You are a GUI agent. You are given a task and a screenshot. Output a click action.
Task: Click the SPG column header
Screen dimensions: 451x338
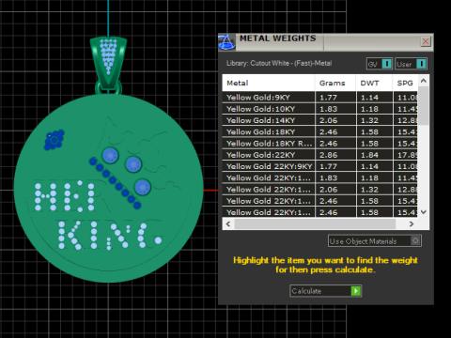405,84
